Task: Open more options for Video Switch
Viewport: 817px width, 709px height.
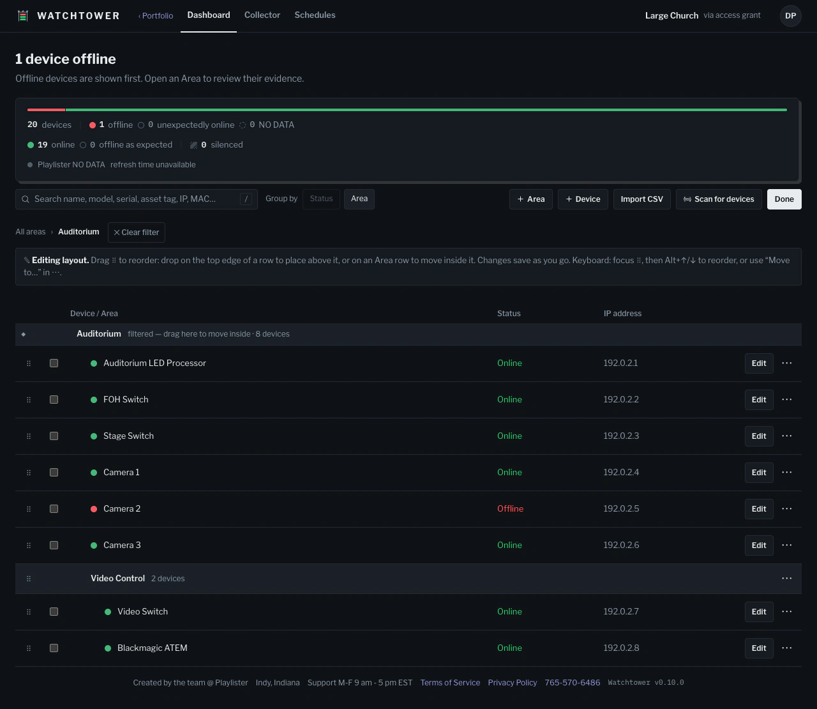Action: coord(787,611)
